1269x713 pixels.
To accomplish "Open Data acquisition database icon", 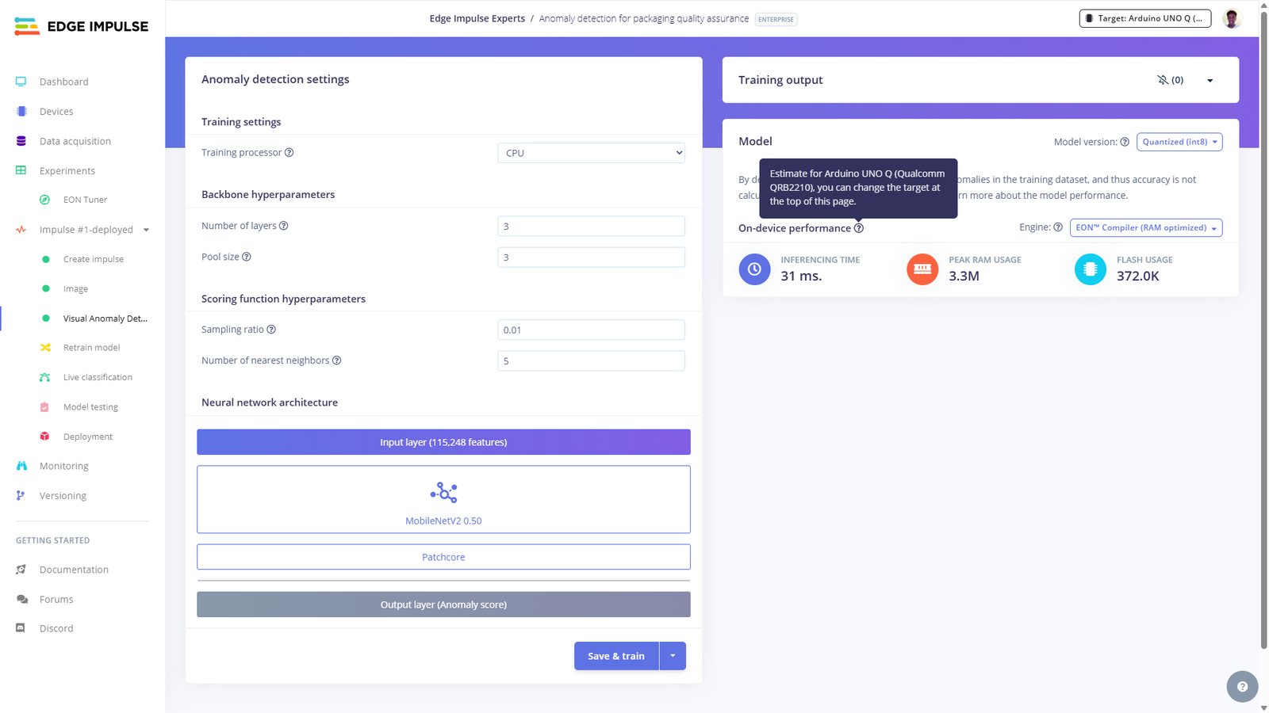I will [21, 141].
